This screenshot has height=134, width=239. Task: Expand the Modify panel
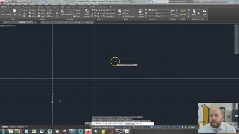[44, 19]
